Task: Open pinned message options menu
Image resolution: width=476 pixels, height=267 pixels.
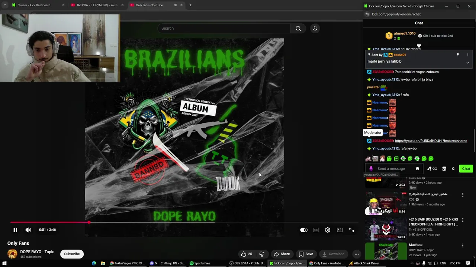Action: pos(468,55)
